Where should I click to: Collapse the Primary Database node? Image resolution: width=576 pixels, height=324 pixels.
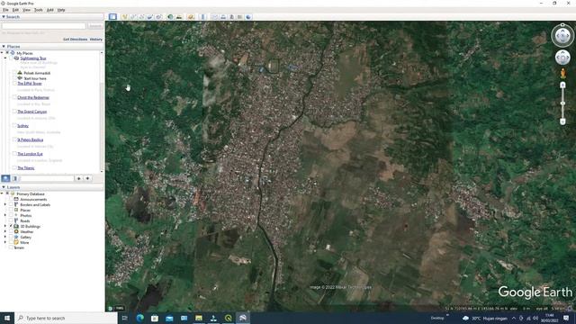pos(2,193)
